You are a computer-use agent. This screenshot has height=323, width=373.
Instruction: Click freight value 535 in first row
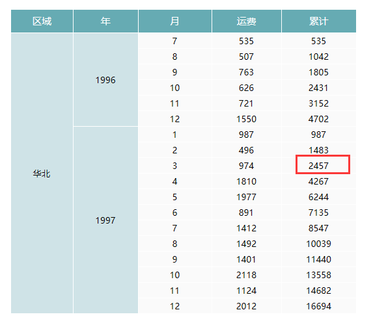click(x=247, y=41)
